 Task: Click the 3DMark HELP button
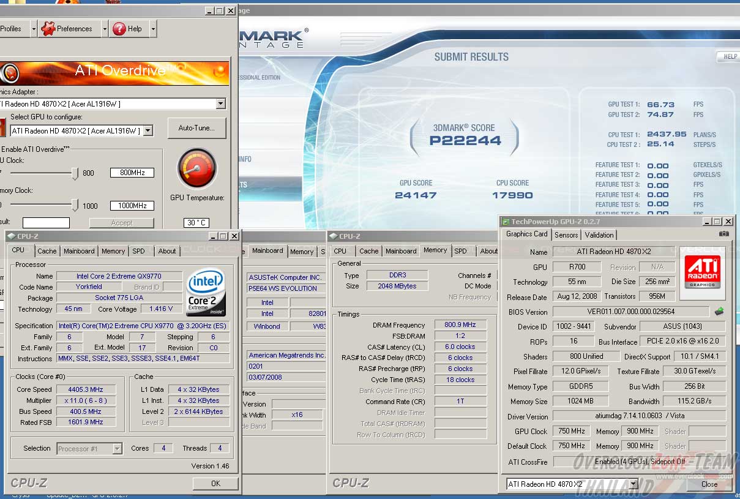tap(730, 56)
